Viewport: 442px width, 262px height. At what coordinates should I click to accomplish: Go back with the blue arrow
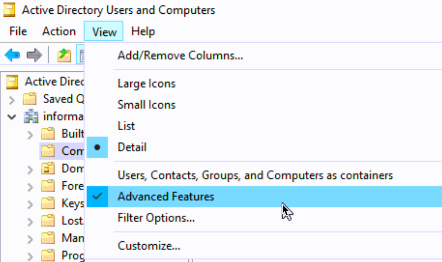[12, 55]
